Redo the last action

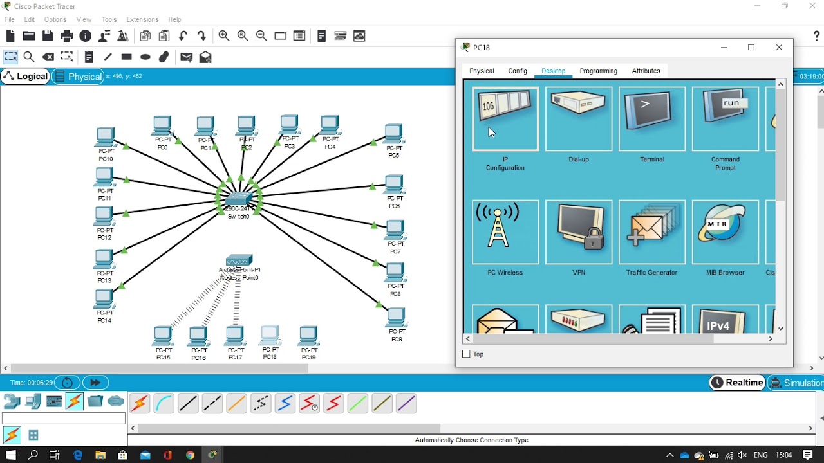click(202, 36)
